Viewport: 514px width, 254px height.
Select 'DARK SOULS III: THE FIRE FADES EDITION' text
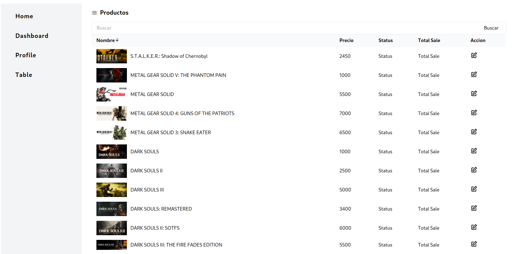[x=176, y=245]
